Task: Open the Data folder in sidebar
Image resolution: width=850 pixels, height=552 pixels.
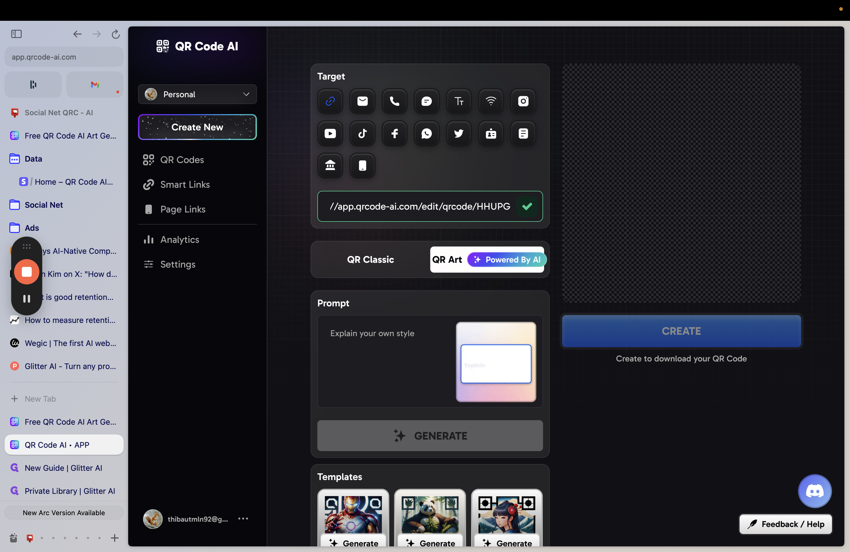Action: [64, 159]
